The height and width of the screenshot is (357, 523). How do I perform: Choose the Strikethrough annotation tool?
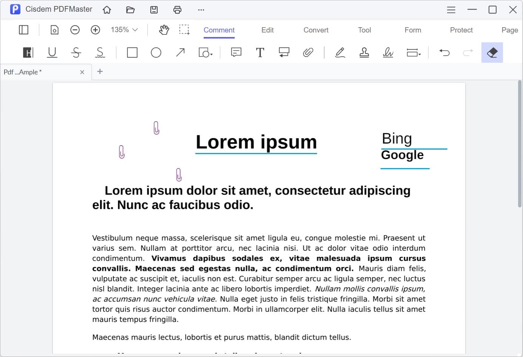click(76, 53)
